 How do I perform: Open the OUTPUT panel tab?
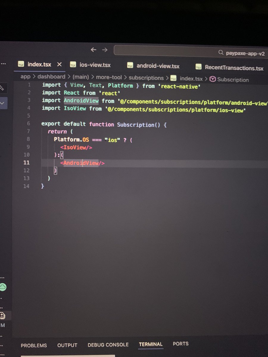(x=67, y=345)
